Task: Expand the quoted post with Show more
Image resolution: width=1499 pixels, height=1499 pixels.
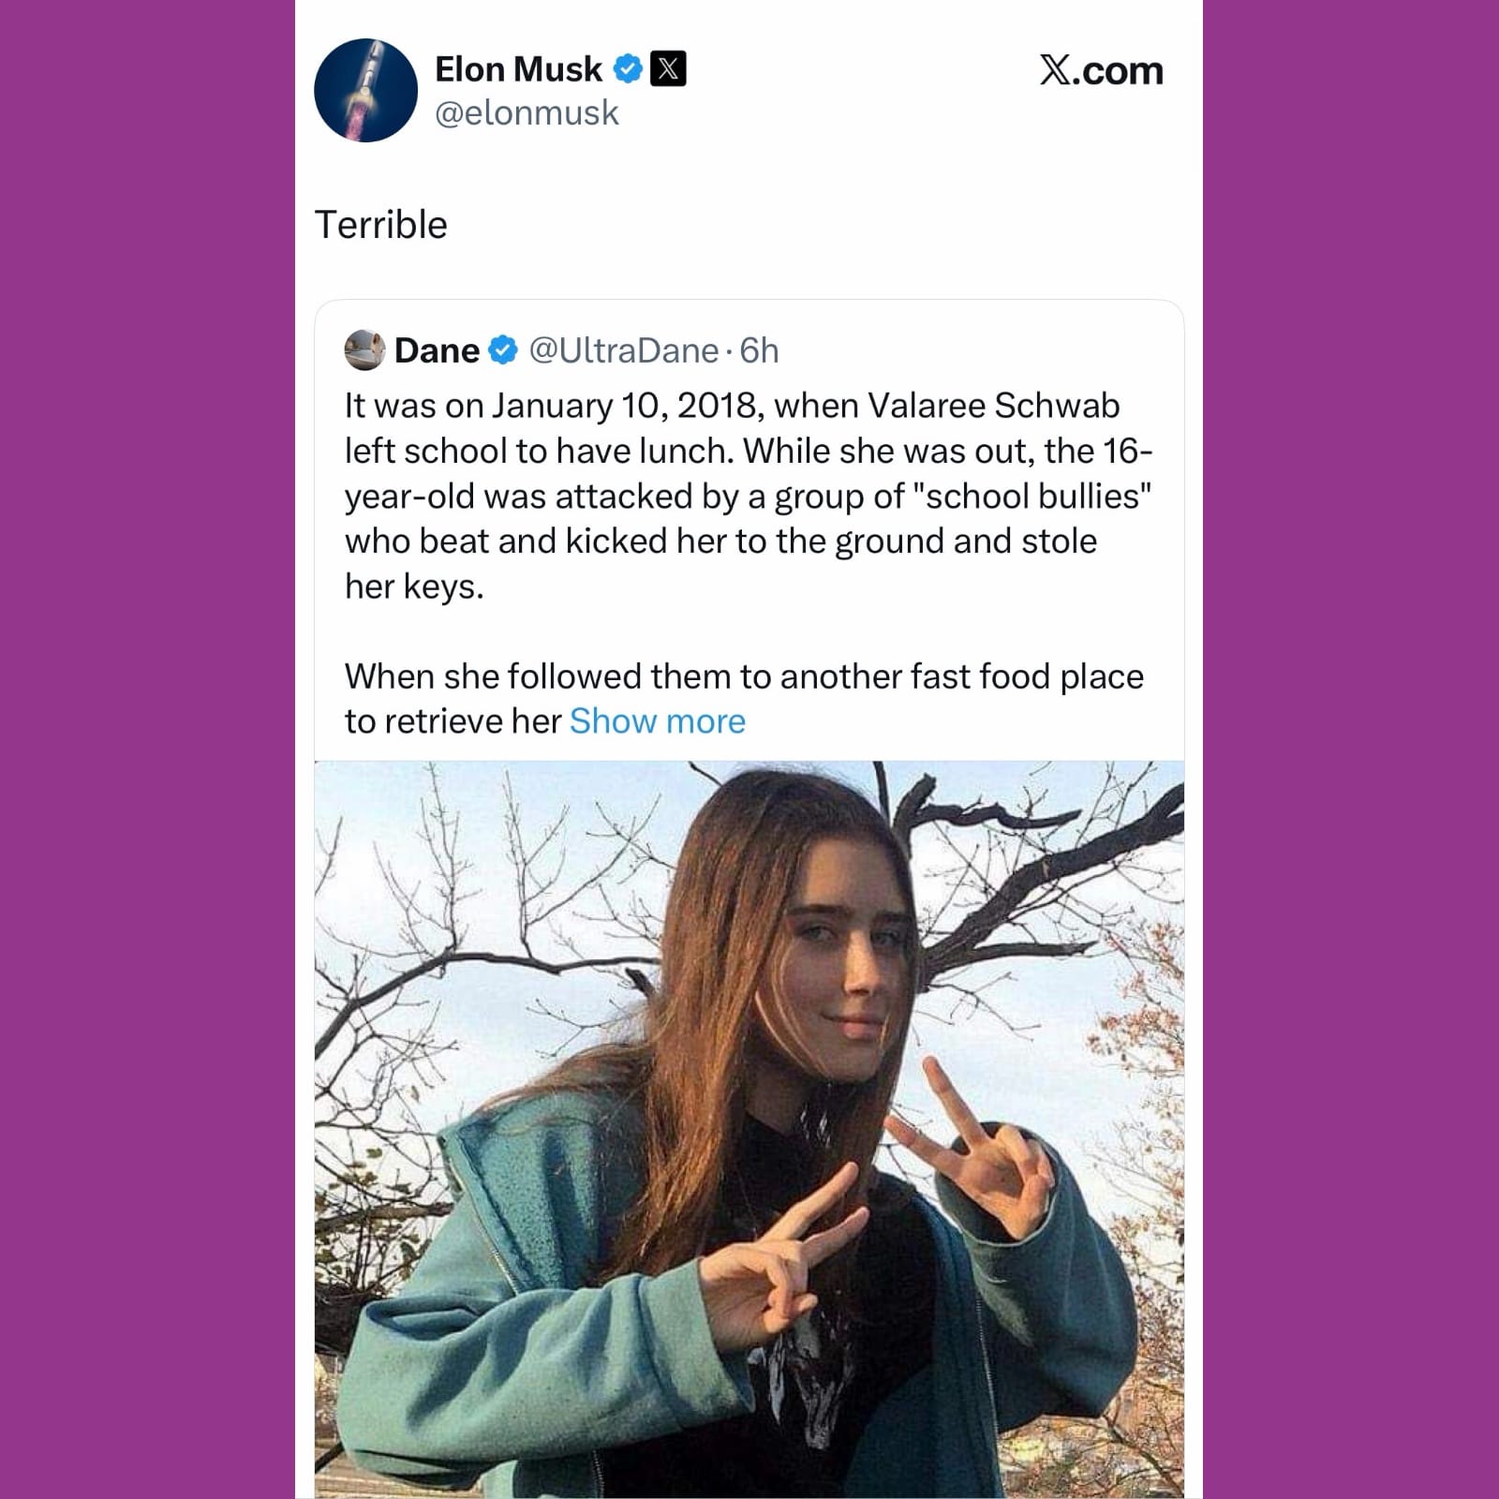Action: pos(657,720)
